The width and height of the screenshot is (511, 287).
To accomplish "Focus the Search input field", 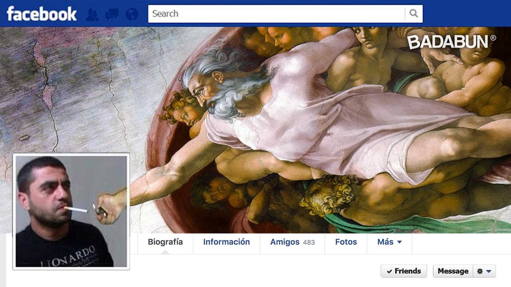I will click(277, 14).
